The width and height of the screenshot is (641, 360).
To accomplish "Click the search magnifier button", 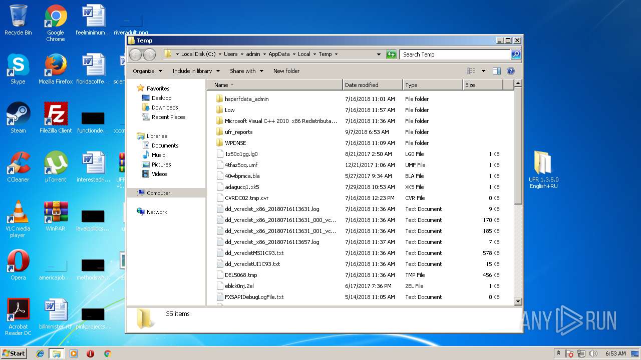I will (515, 54).
